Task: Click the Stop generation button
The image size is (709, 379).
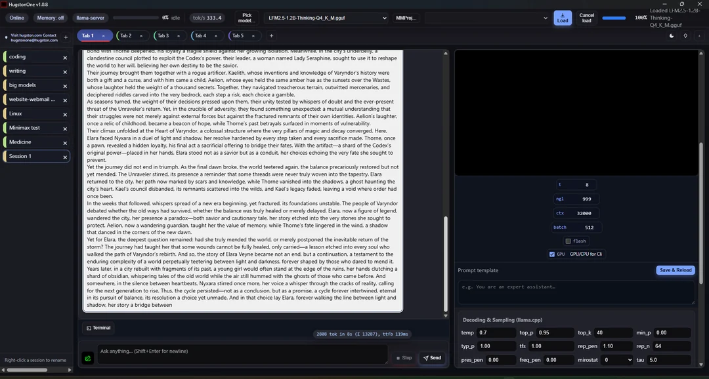Action: [x=404, y=358]
